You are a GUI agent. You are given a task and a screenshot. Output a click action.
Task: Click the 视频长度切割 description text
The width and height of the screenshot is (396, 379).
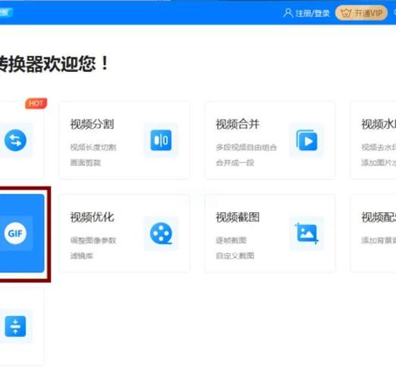93,147
